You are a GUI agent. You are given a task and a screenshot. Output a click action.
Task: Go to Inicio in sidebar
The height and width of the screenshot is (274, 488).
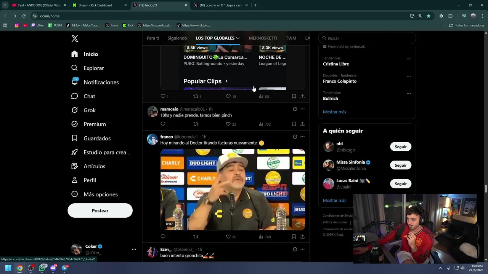(x=85, y=54)
